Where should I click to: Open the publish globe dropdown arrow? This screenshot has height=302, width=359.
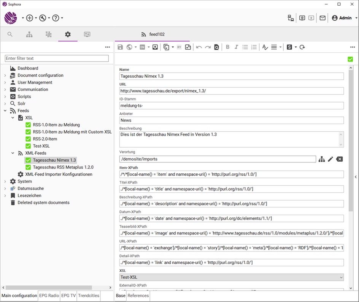coord(135,47)
